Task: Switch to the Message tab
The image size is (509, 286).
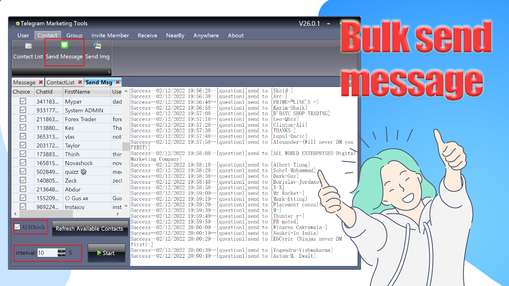Action: point(25,82)
